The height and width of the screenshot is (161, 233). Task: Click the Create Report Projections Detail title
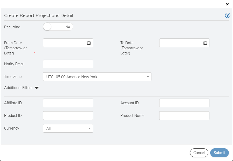click(x=39, y=15)
